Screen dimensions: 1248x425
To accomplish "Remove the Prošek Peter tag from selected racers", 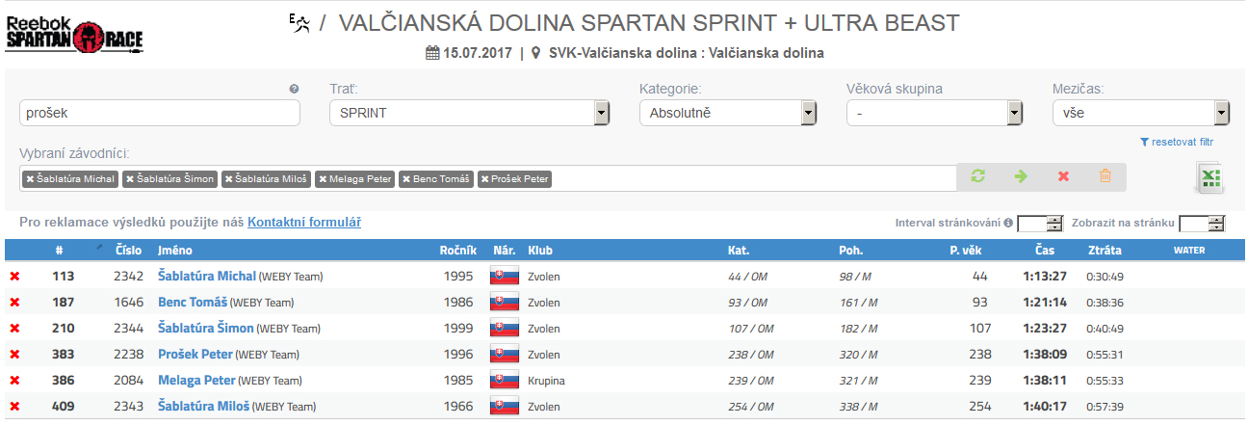I will click(484, 179).
